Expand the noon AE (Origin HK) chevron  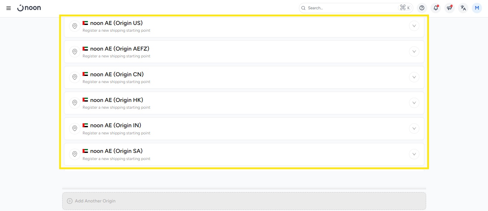coord(414,103)
